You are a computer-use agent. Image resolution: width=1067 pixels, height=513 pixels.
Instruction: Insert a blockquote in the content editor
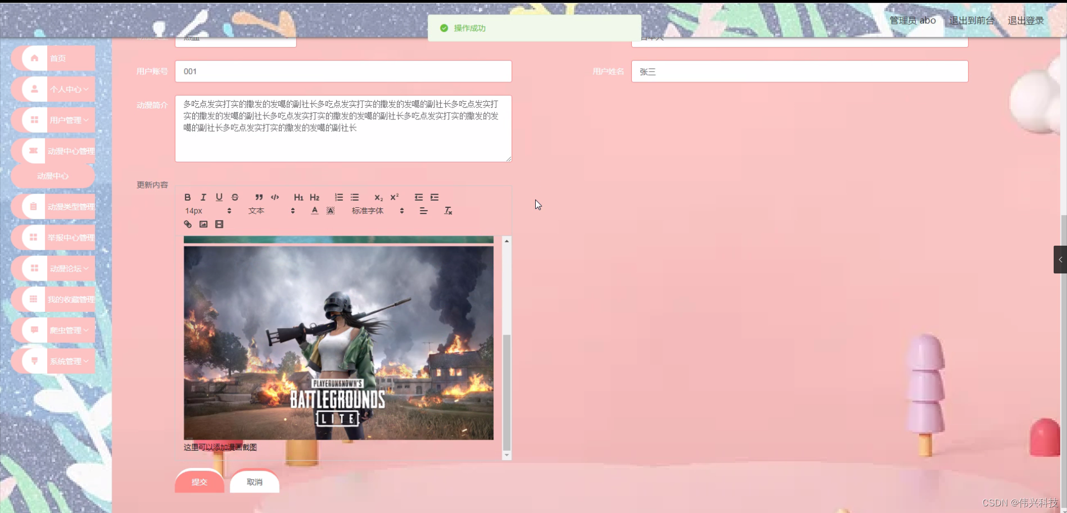[259, 197]
